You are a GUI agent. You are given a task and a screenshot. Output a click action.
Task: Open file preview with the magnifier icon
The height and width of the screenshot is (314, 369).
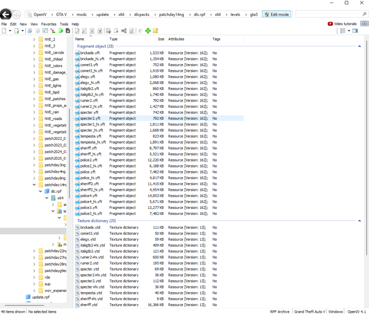pyautogui.click(x=84, y=31)
